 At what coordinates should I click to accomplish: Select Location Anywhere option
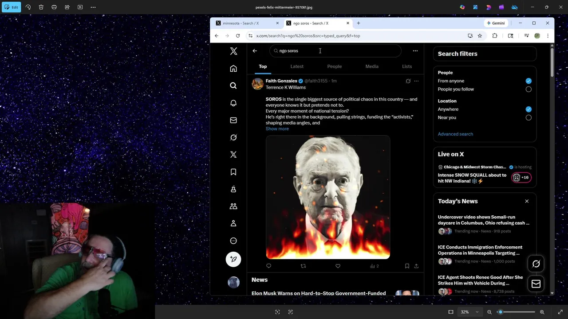pos(529,109)
